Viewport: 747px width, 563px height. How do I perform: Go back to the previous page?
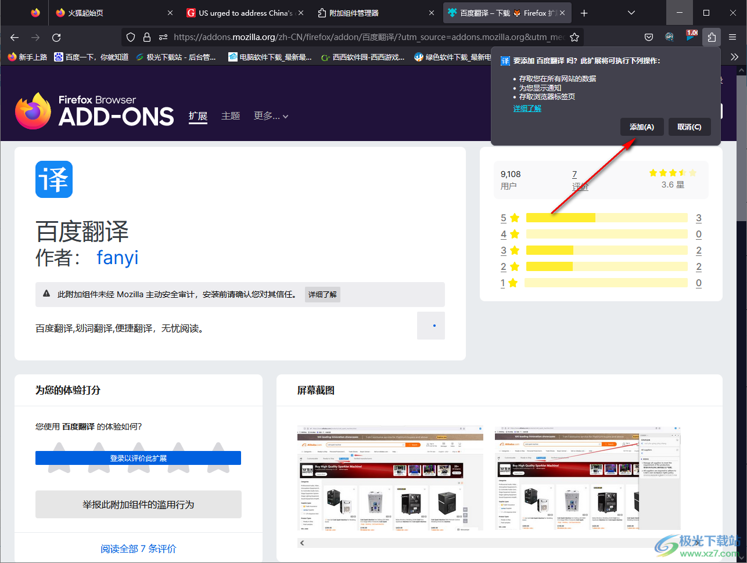tap(15, 37)
